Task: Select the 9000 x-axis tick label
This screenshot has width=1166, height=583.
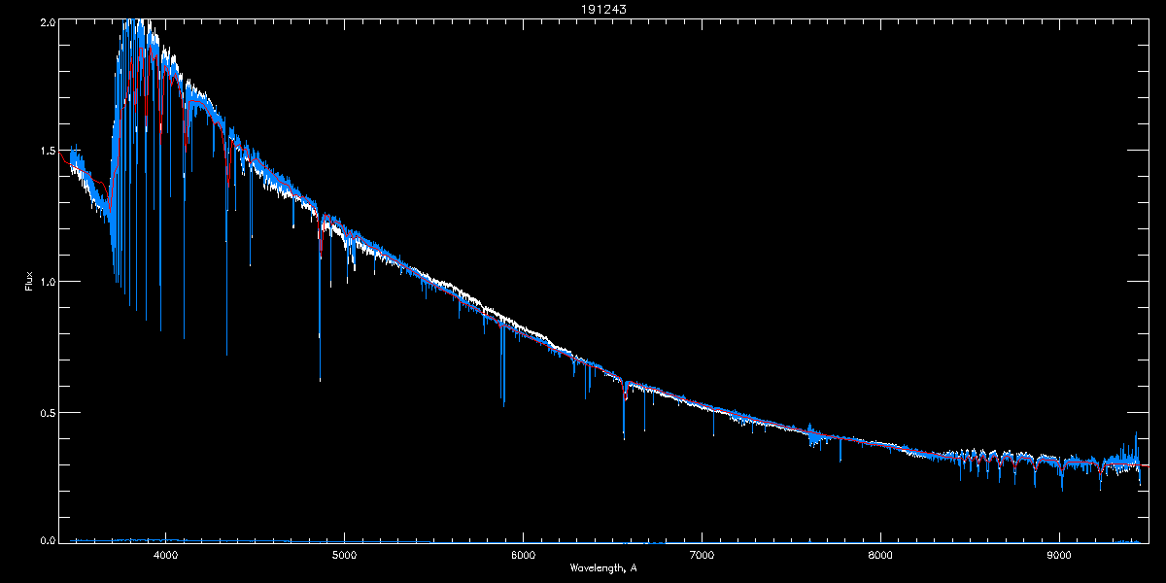Action: [x=1059, y=556]
